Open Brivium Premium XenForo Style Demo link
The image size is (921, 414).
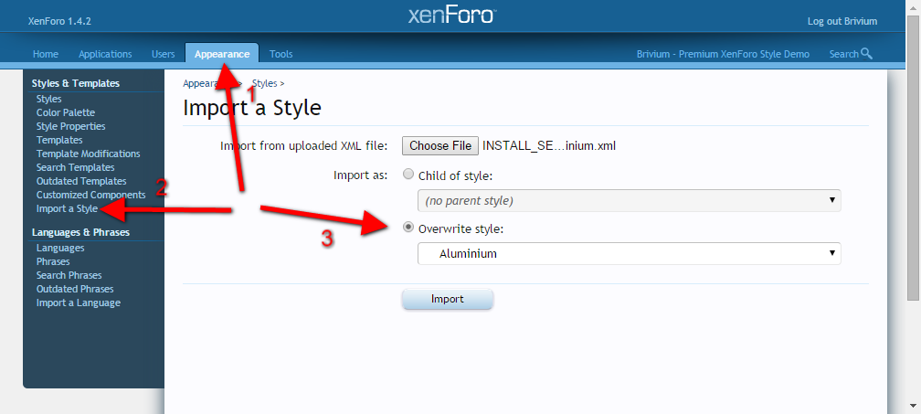click(x=723, y=54)
